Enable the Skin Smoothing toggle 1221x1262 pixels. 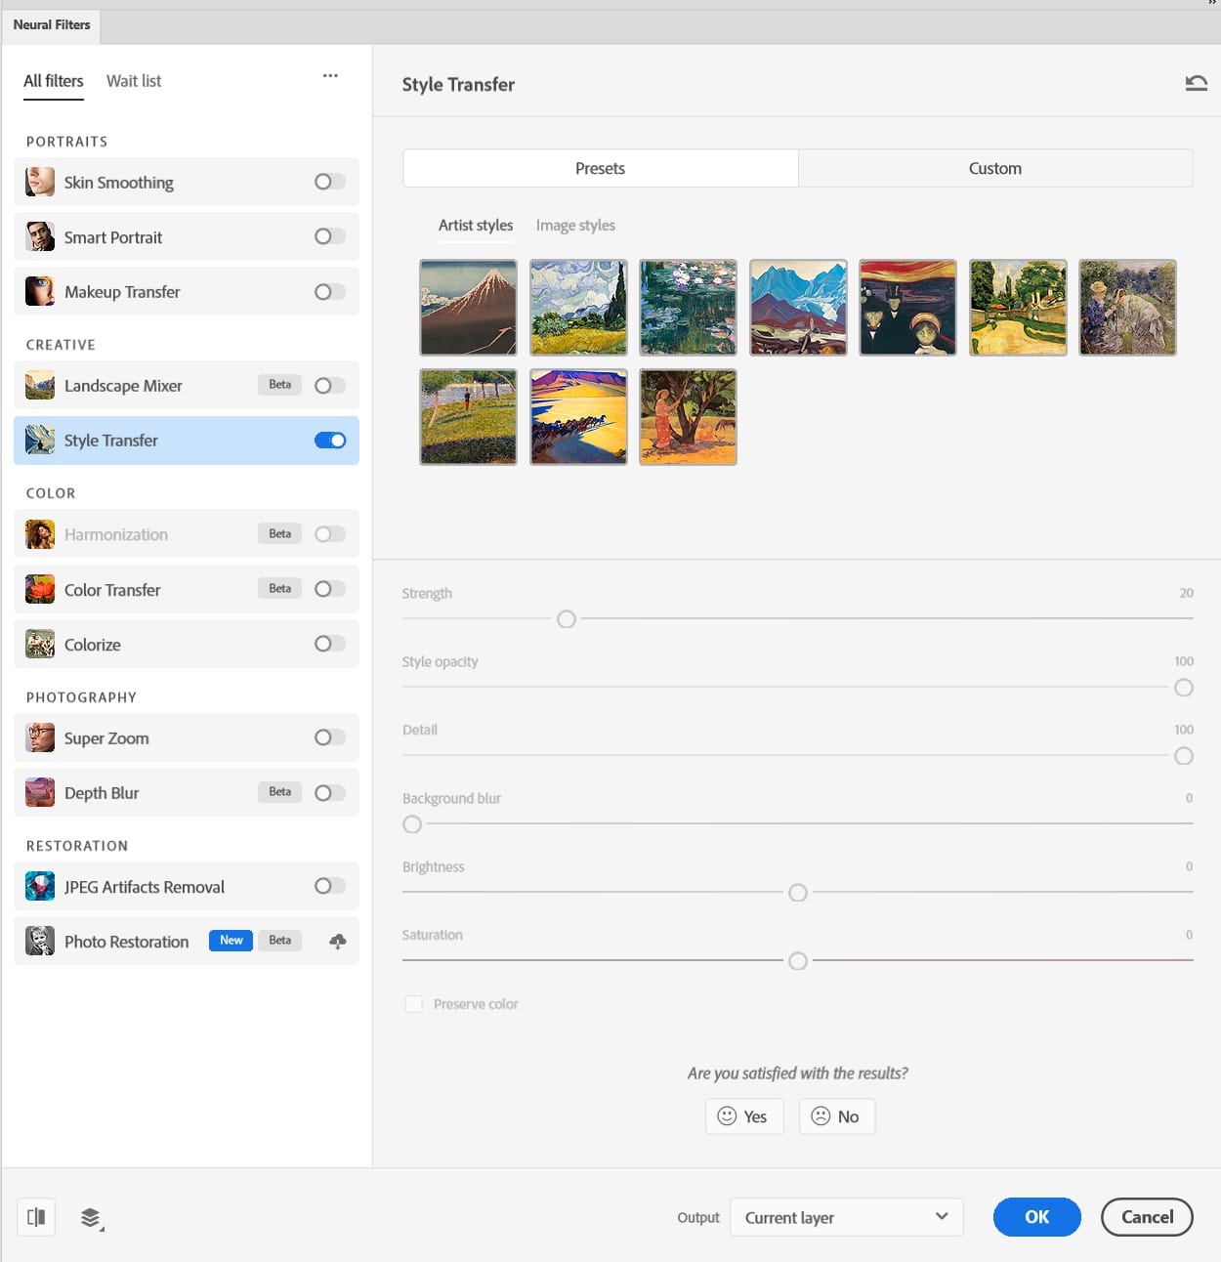pyautogui.click(x=329, y=182)
